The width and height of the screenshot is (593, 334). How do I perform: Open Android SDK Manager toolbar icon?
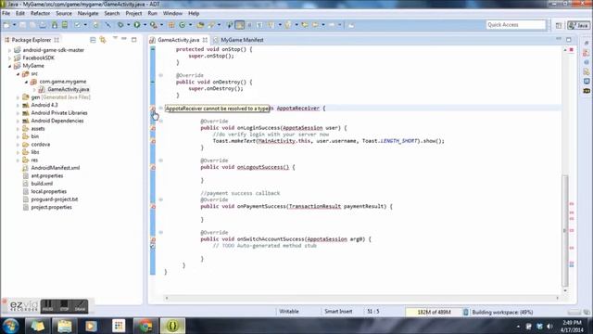pyautogui.click(x=55, y=25)
